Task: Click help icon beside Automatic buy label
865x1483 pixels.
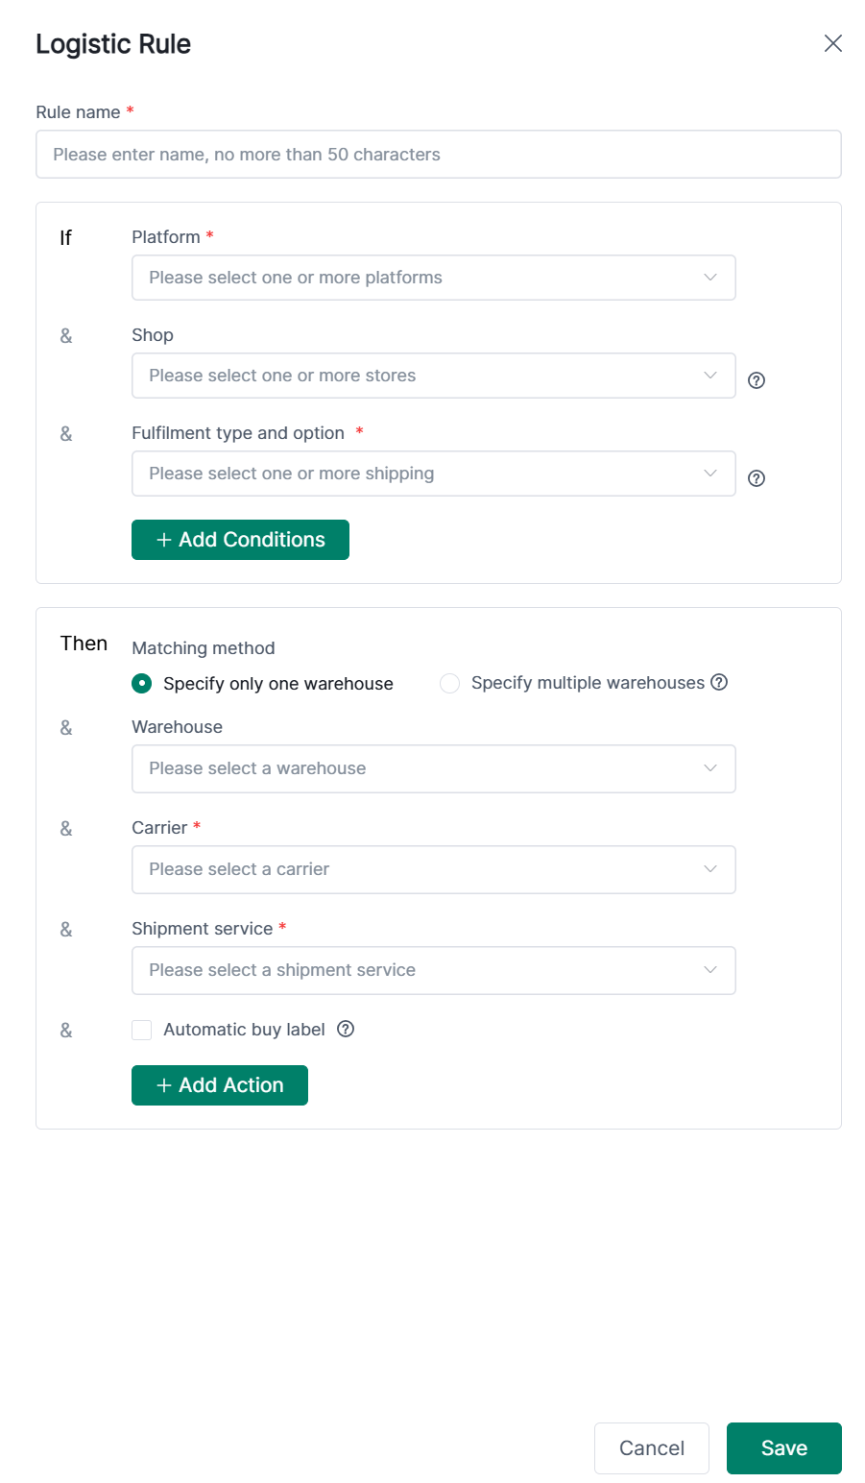Action: click(x=347, y=1029)
